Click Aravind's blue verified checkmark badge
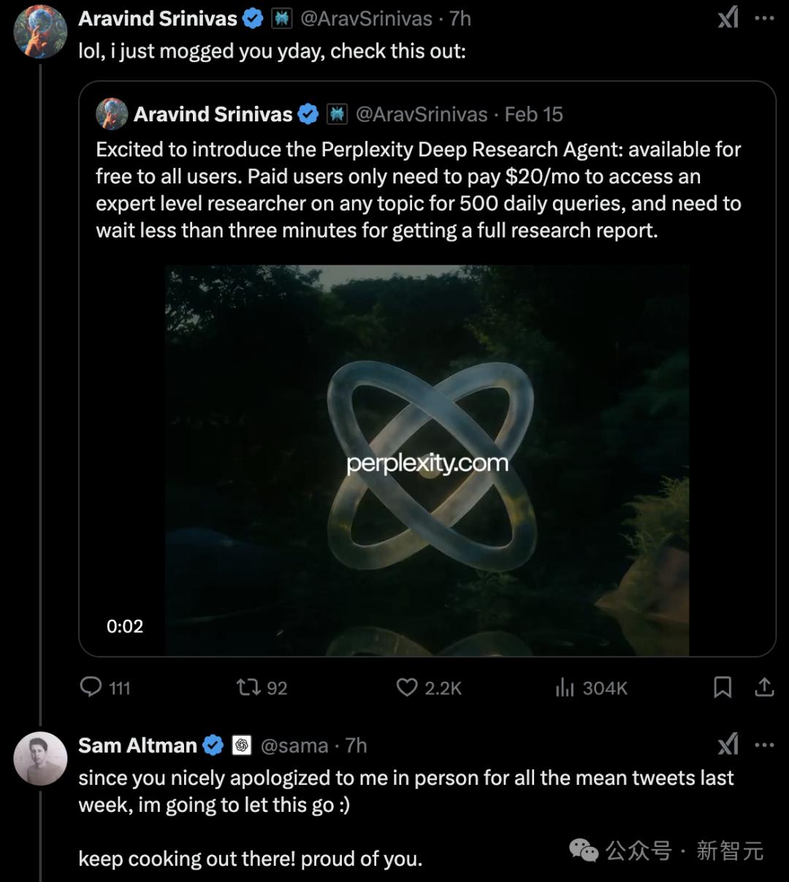Image resolution: width=789 pixels, height=882 pixels. tap(253, 19)
